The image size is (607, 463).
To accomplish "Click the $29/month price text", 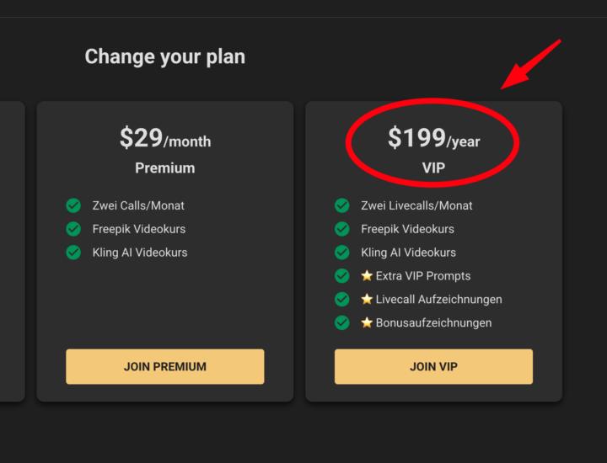I will pos(164,138).
